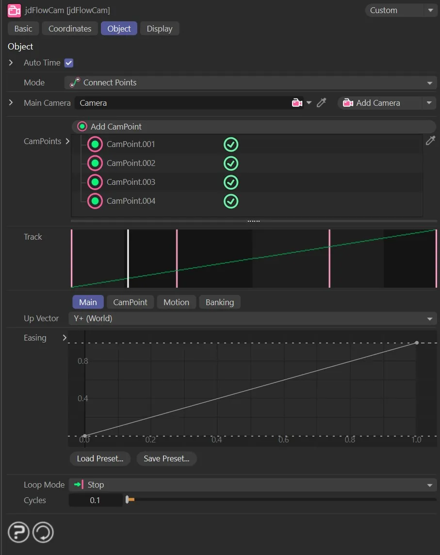
Task: Click the Cycles slider handle
Action: [128, 500]
